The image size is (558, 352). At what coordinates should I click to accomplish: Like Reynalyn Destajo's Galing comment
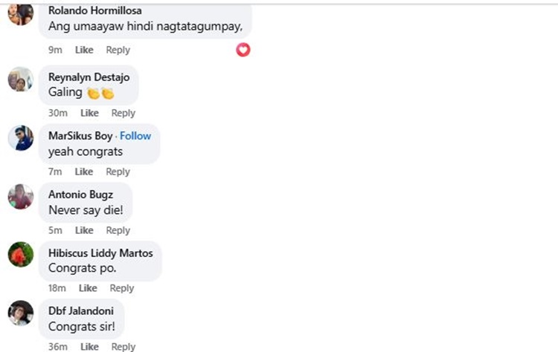(x=89, y=113)
